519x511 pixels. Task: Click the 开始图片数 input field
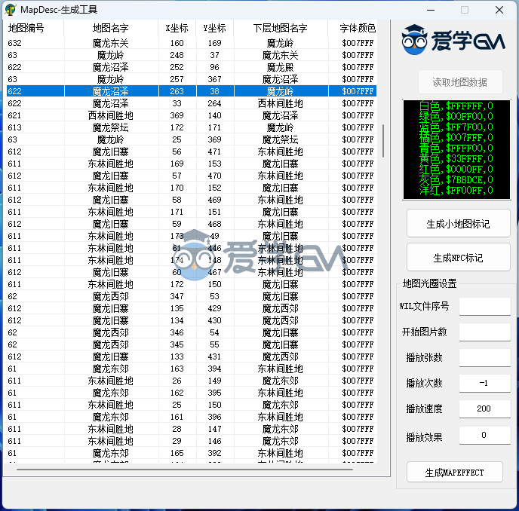click(484, 332)
